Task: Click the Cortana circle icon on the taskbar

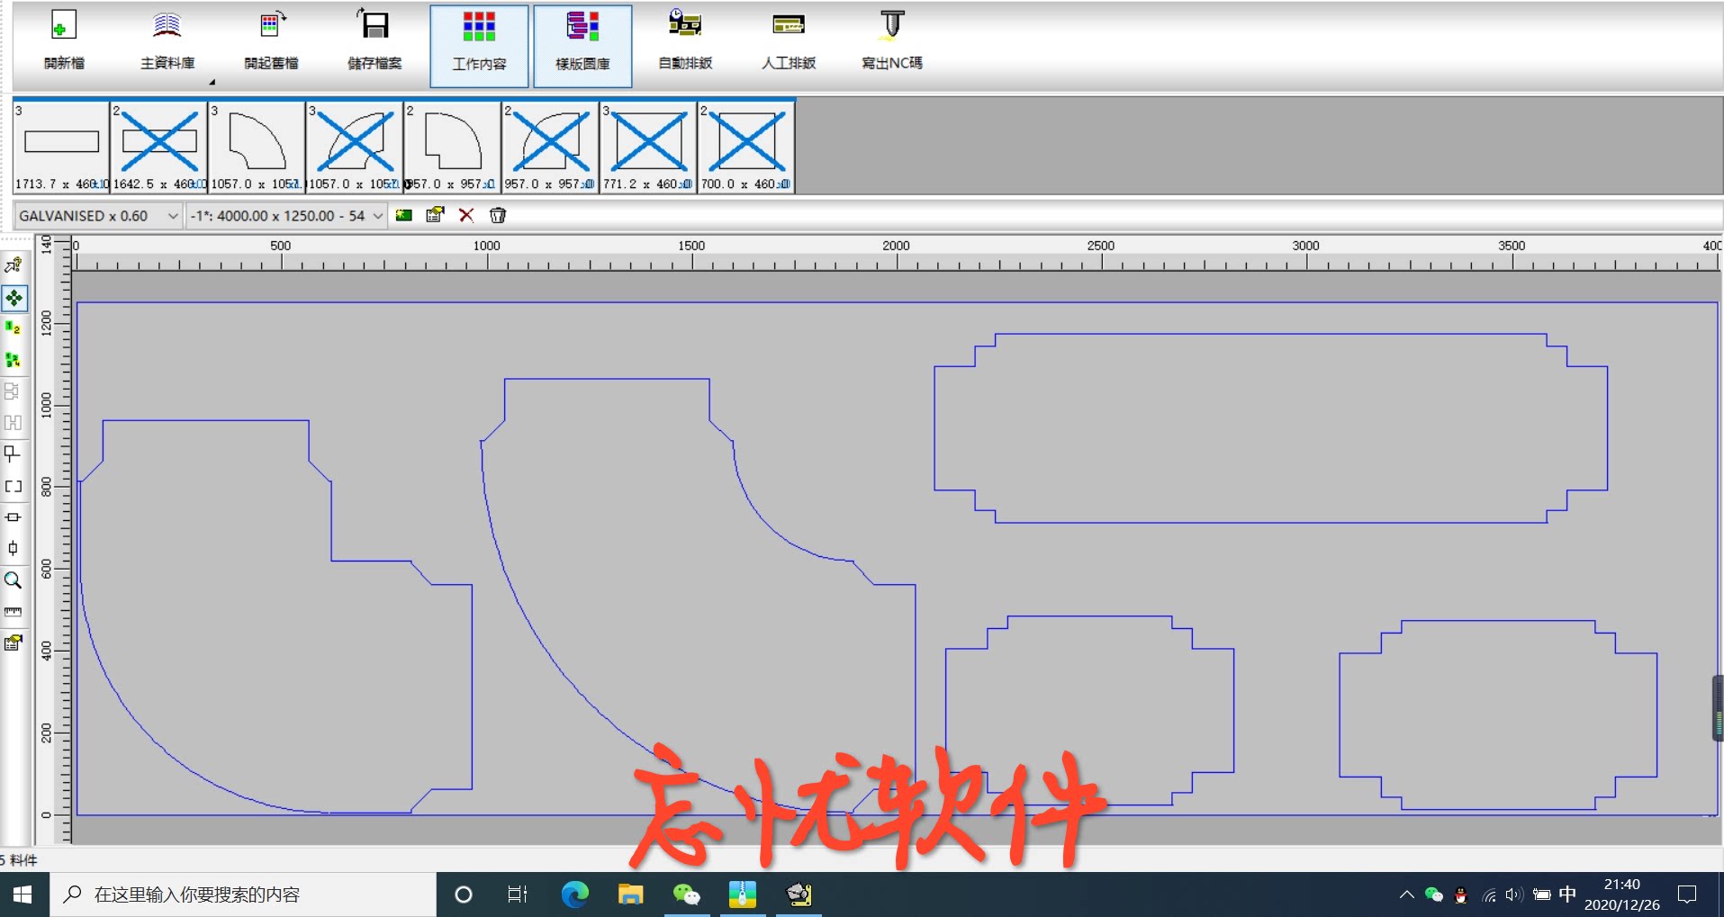Action: tap(464, 895)
